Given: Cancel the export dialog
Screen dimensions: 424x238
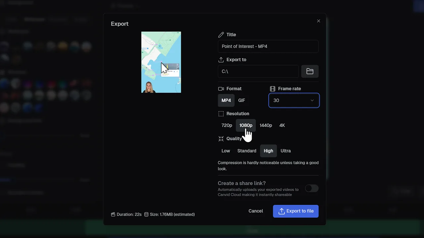Looking at the screenshot, I should [x=255, y=211].
